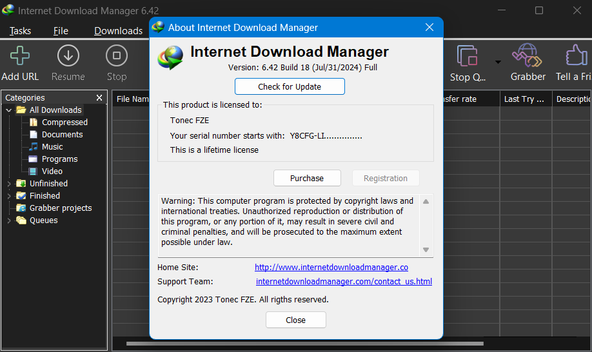Open the Support Team contact link

[x=344, y=282]
